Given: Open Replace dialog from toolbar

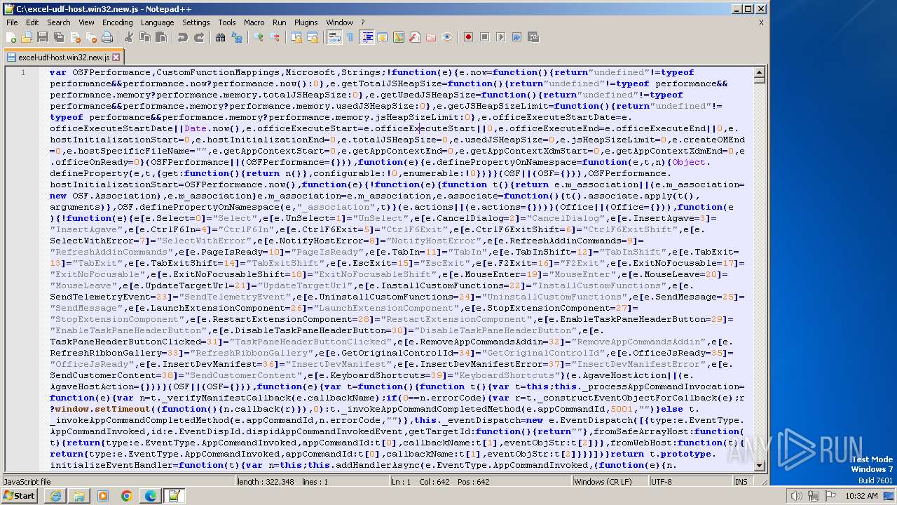Looking at the screenshot, I should click(237, 37).
